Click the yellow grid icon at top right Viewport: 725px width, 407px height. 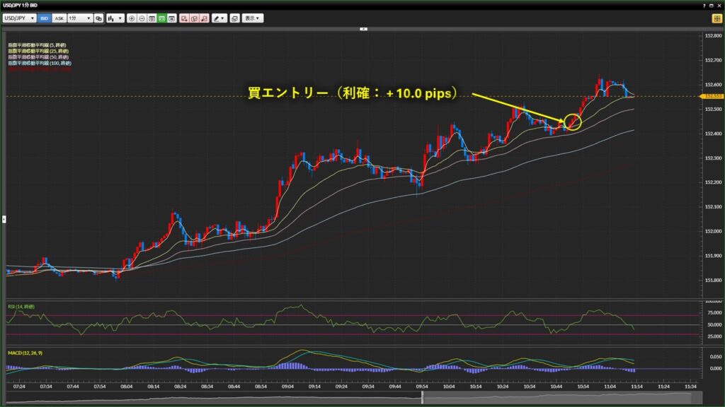tap(717, 18)
